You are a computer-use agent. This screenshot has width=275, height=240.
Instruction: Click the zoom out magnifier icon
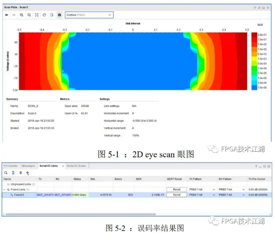(29, 15)
